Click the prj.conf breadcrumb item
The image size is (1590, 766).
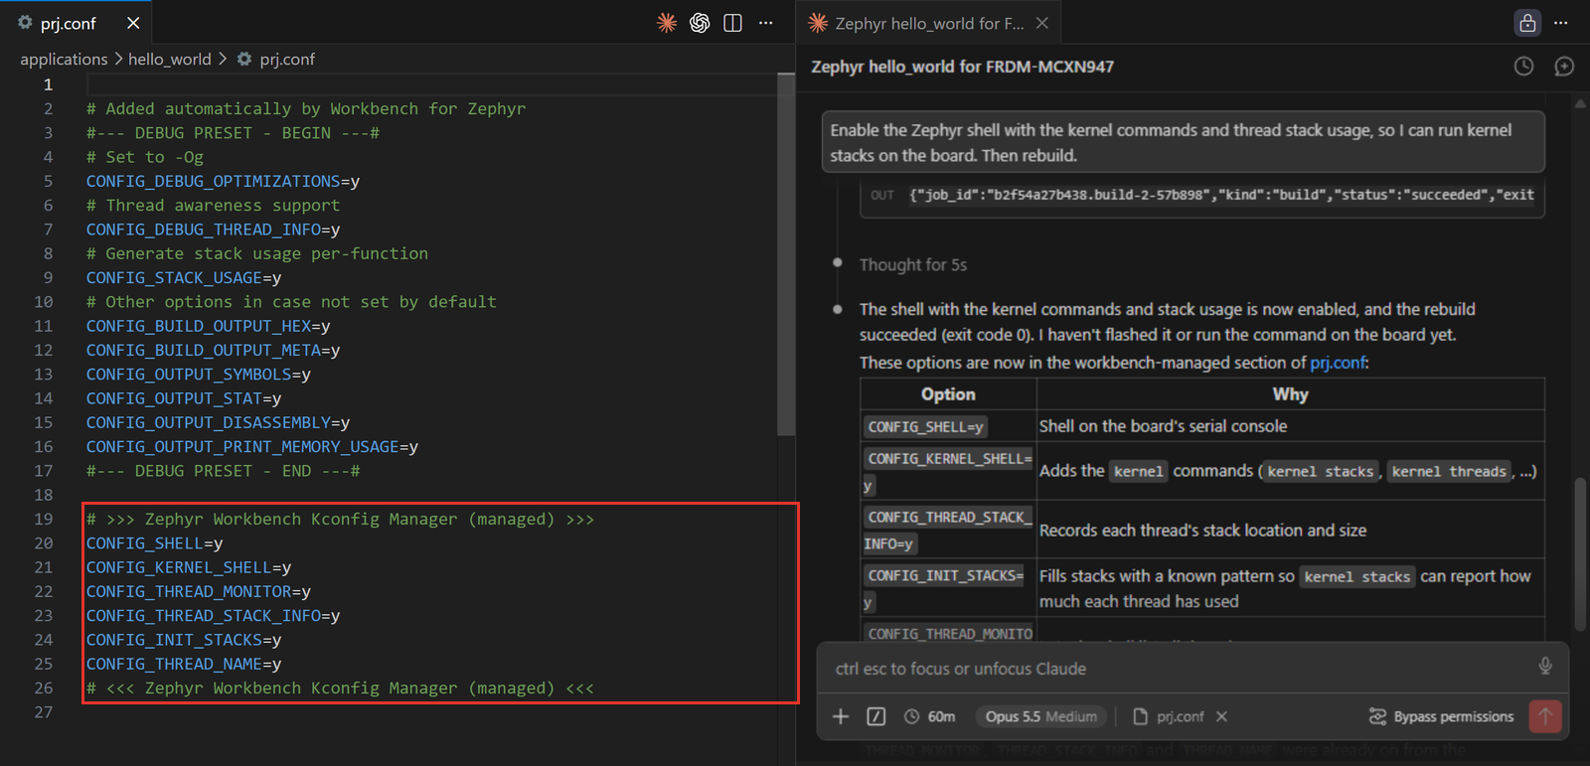pyautogui.click(x=276, y=60)
